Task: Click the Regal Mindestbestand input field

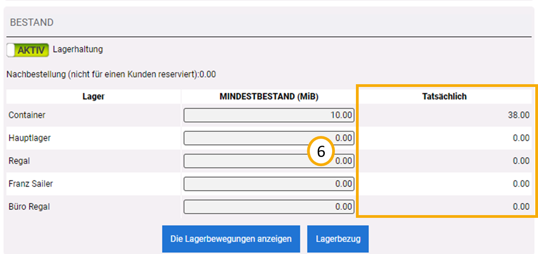Action: [x=247, y=161]
